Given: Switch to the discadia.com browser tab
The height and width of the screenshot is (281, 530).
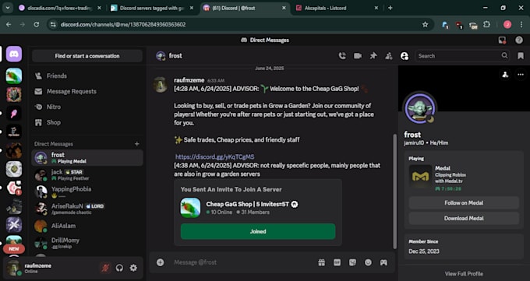Looking at the screenshot, I should (x=61, y=8).
